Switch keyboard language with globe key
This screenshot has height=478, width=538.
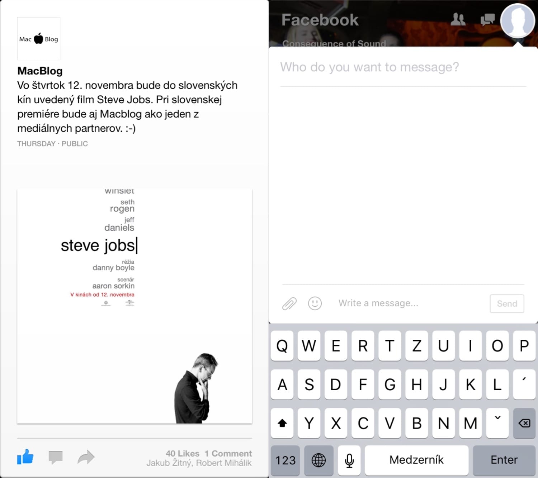[x=318, y=460]
